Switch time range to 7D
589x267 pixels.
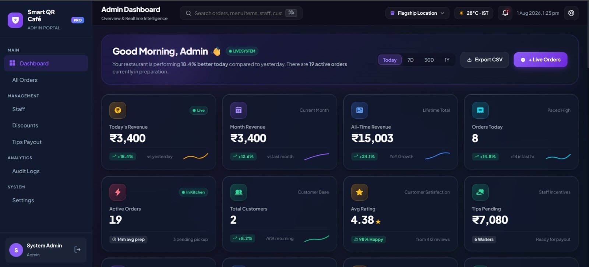[x=410, y=60]
